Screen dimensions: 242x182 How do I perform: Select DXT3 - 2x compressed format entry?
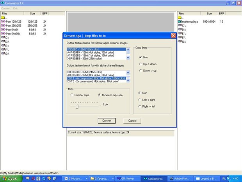point(96,81)
